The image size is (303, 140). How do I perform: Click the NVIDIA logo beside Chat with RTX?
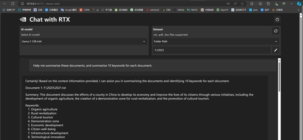(x=23, y=19)
